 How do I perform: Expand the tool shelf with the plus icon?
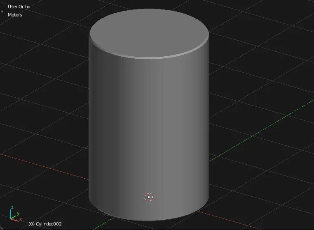[2, 11]
